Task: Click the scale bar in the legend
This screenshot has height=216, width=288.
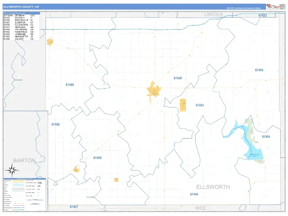Action: click(35, 200)
